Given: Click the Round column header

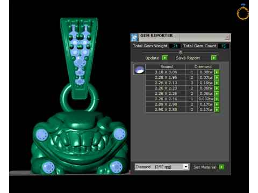Looking at the screenshot, I should 166,66.
